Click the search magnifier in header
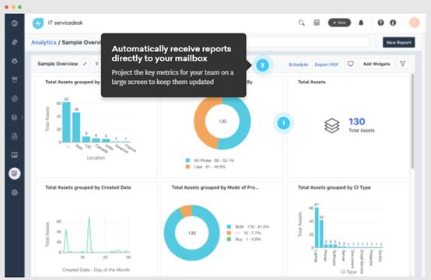431x280 pixels. [302, 23]
